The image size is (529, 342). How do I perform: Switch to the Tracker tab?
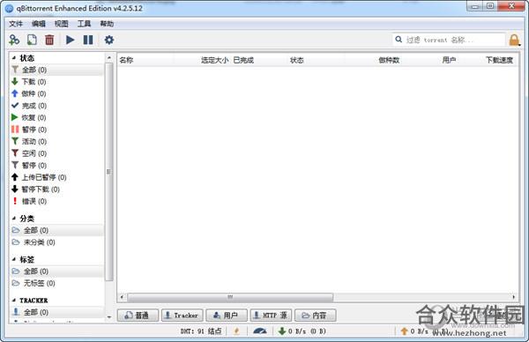(x=183, y=316)
